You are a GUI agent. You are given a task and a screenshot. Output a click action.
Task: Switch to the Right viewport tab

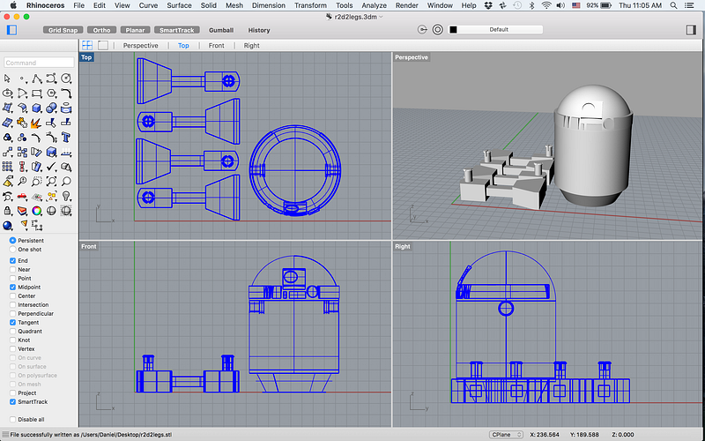click(x=251, y=46)
